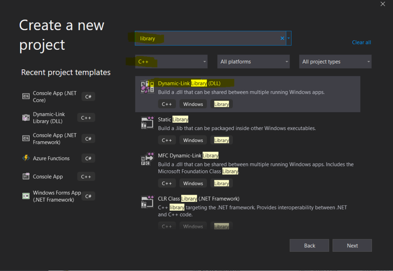Click the Console App (.NET Framework) recent icon
This screenshot has width=393, height=271.
tap(26, 138)
